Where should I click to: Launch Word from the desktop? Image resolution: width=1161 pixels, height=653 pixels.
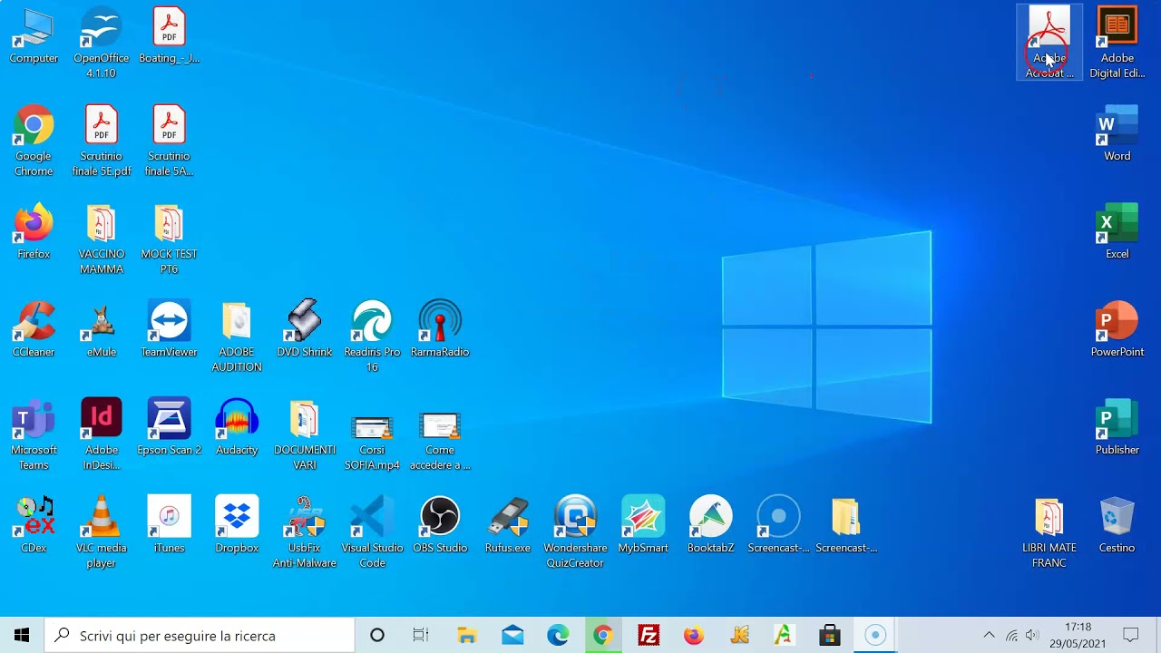(x=1117, y=134)
